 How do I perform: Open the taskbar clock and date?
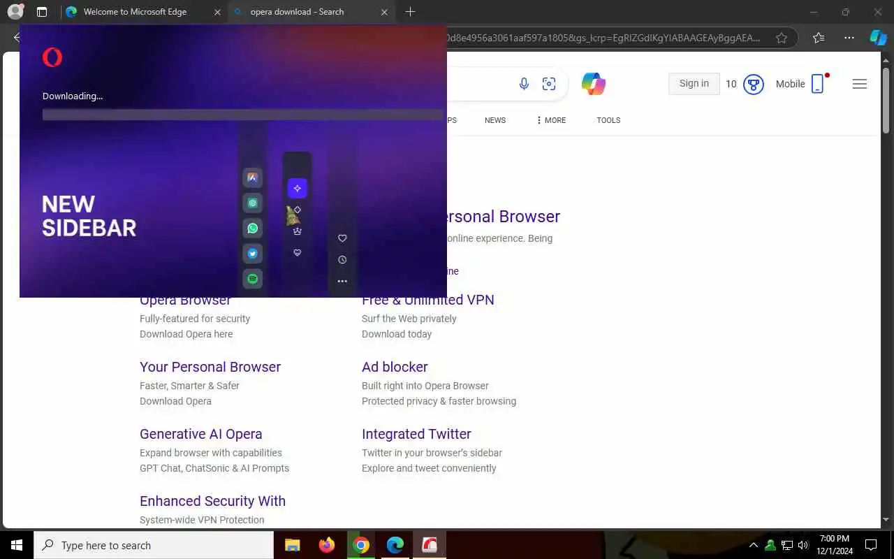coord(835,545)
